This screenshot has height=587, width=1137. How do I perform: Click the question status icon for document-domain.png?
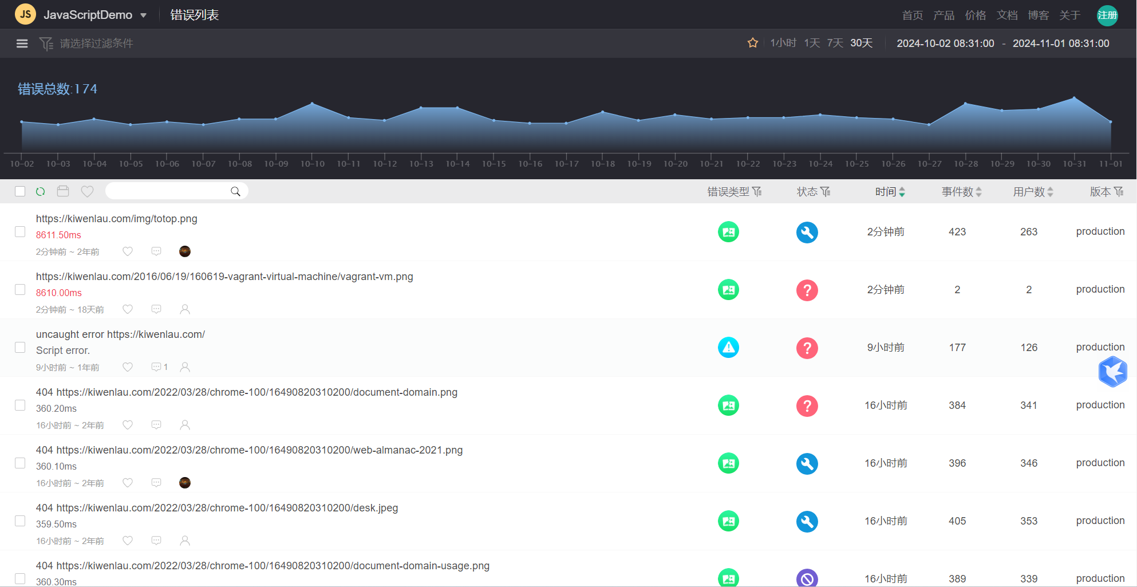tap(807, 405)
